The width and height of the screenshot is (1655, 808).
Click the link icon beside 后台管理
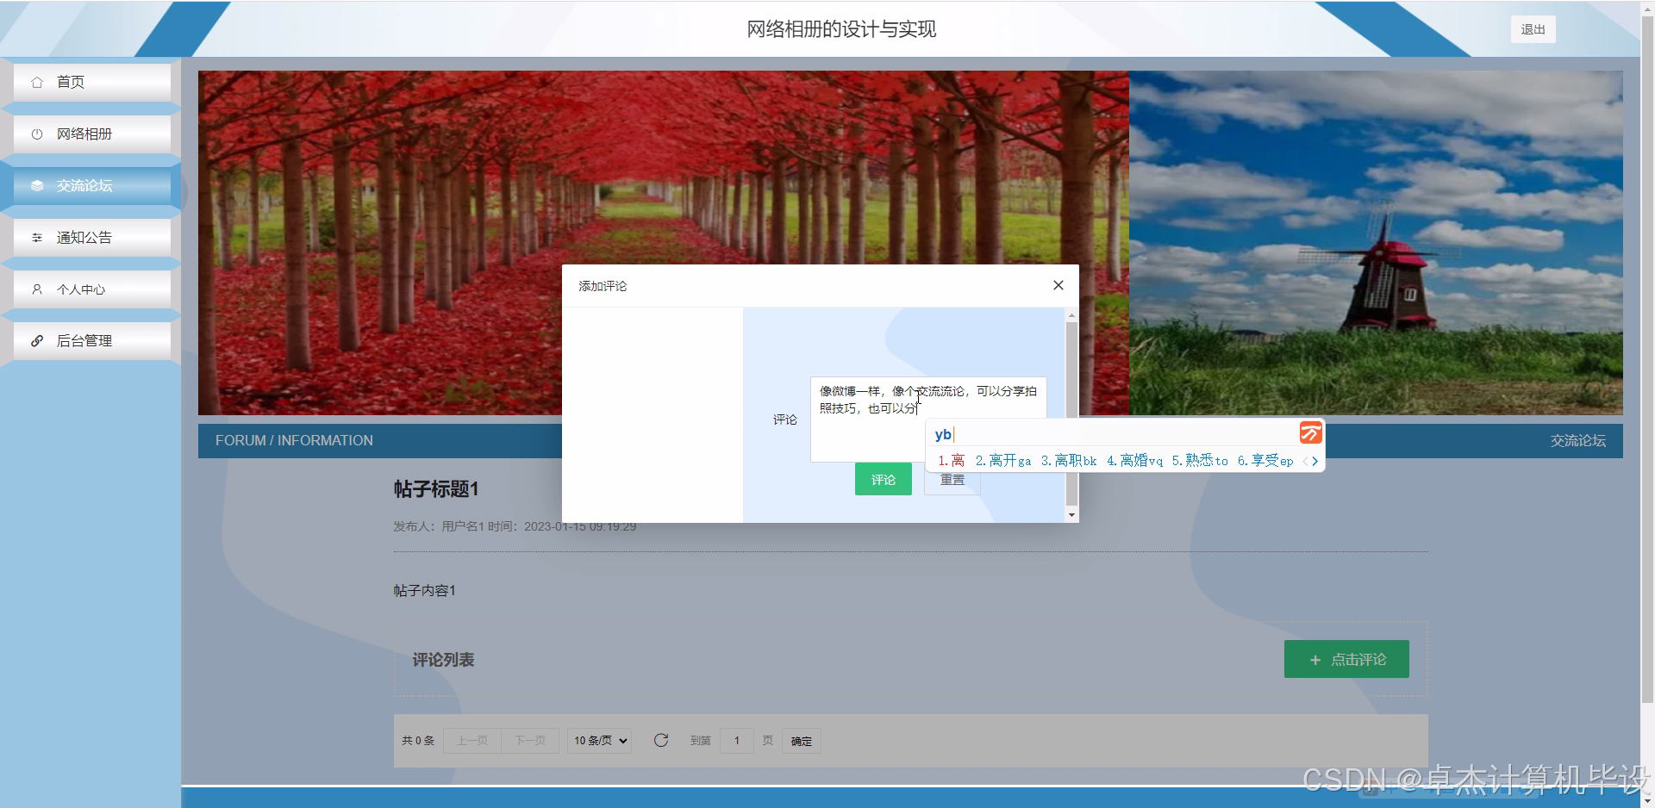(x=37, y=341)
